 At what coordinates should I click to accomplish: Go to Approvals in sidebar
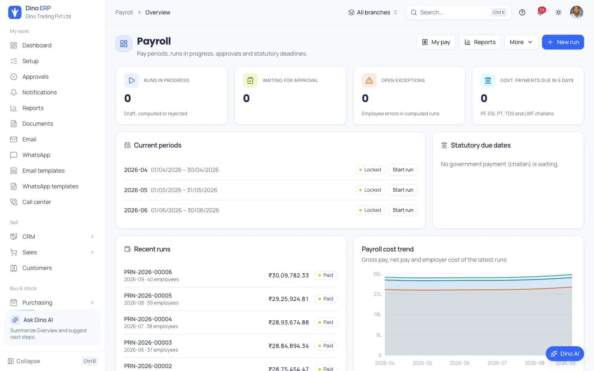coord(52,77)
